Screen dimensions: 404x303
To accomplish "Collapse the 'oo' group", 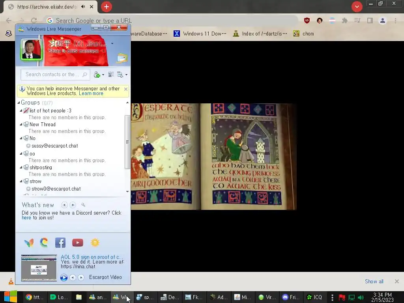I will coord(21,153).
